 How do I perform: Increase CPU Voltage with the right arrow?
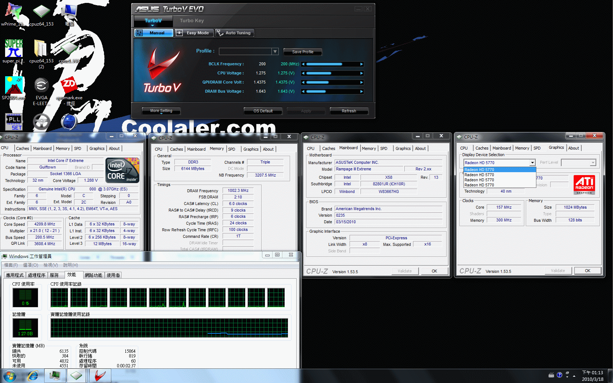coord(362,73)
